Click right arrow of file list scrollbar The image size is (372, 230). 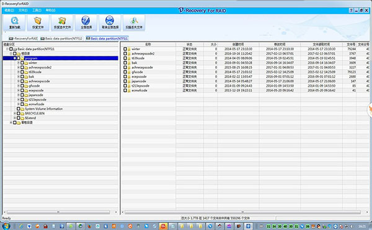[367, 212]
